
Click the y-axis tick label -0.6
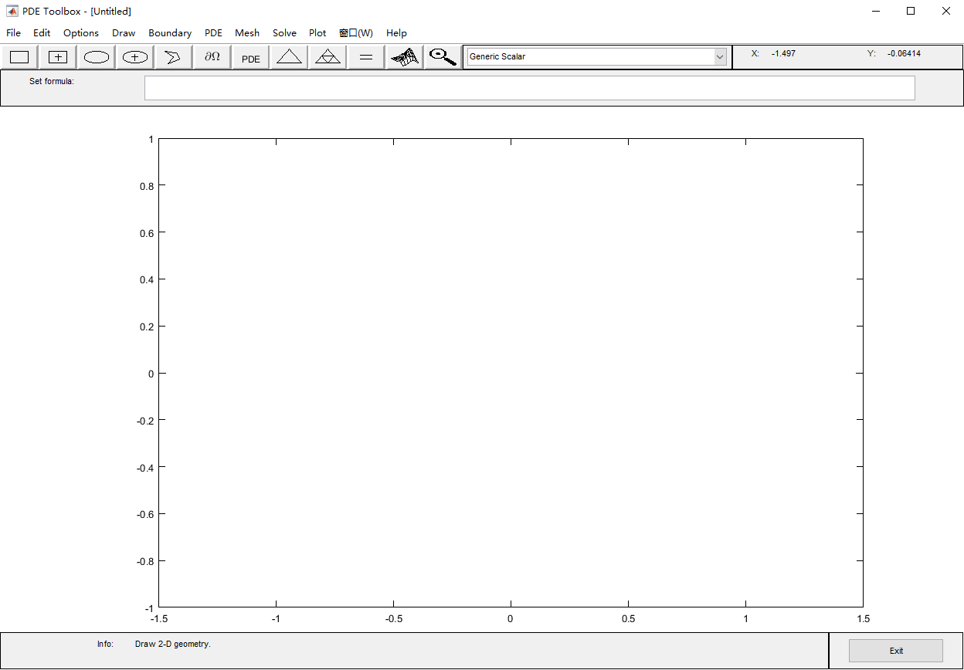tap(145, 514)
